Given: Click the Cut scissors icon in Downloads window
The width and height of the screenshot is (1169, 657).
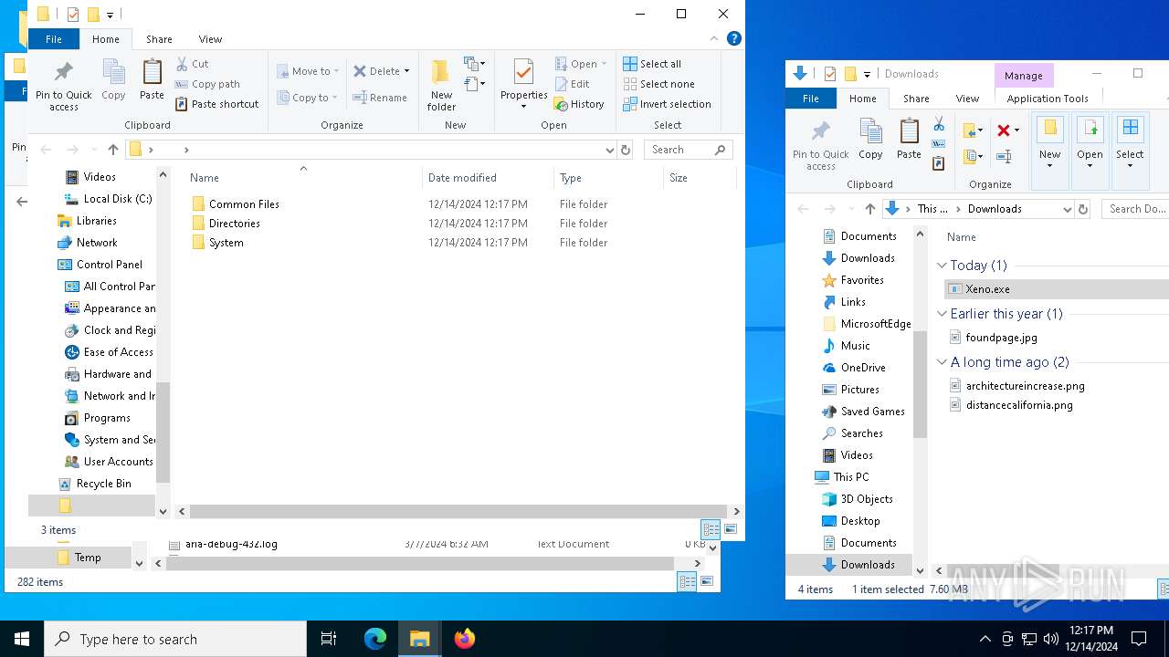Looking at the screenshot, I should [938, 123].
